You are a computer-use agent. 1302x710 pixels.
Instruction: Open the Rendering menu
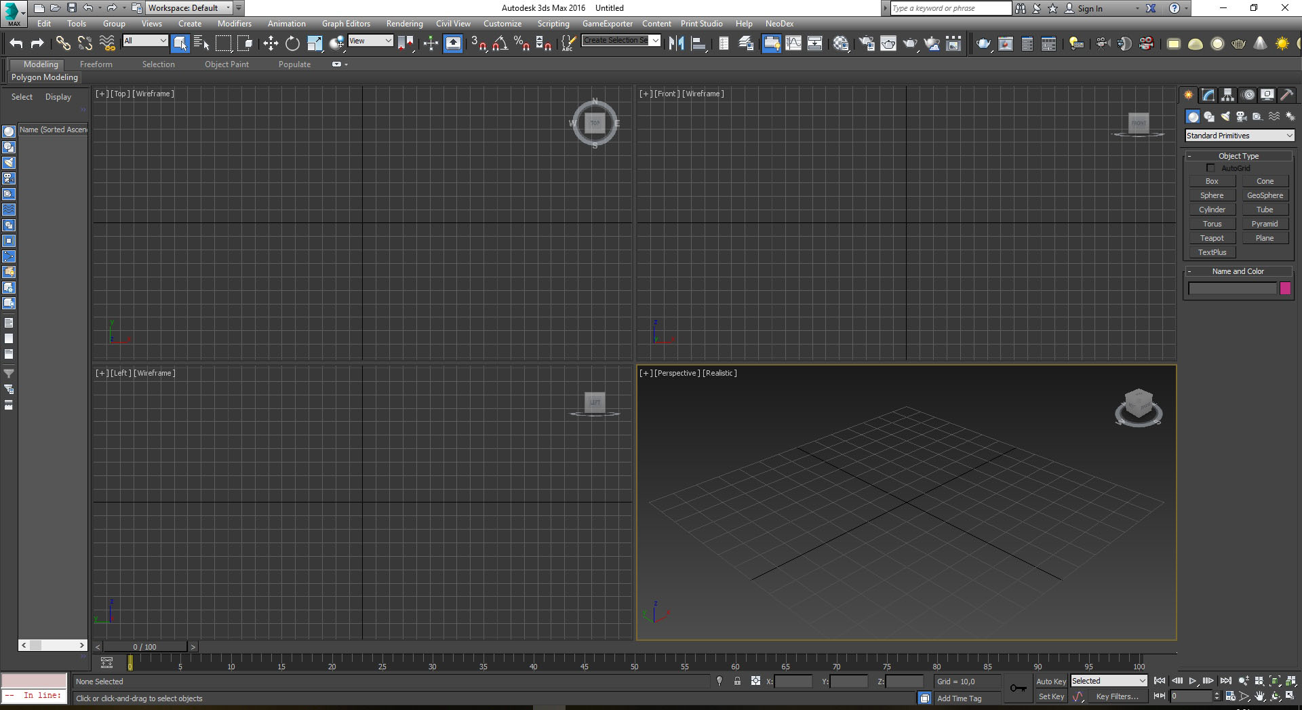click(x=404, y=24)
